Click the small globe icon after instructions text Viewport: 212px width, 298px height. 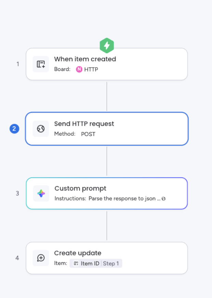(x=163, y=198)
